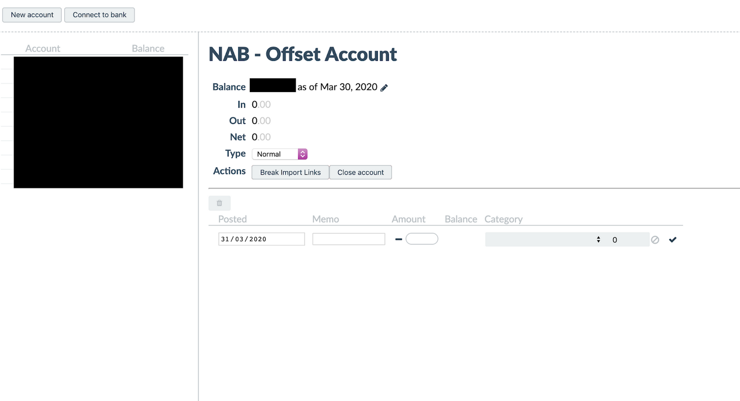Click the minus sign next to the Amount field
Image resolution: width=740 pixels, height=401 pixels.
pos(398,239)
